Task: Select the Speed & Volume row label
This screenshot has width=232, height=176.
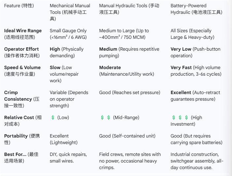Action: (x=22, y=71)
